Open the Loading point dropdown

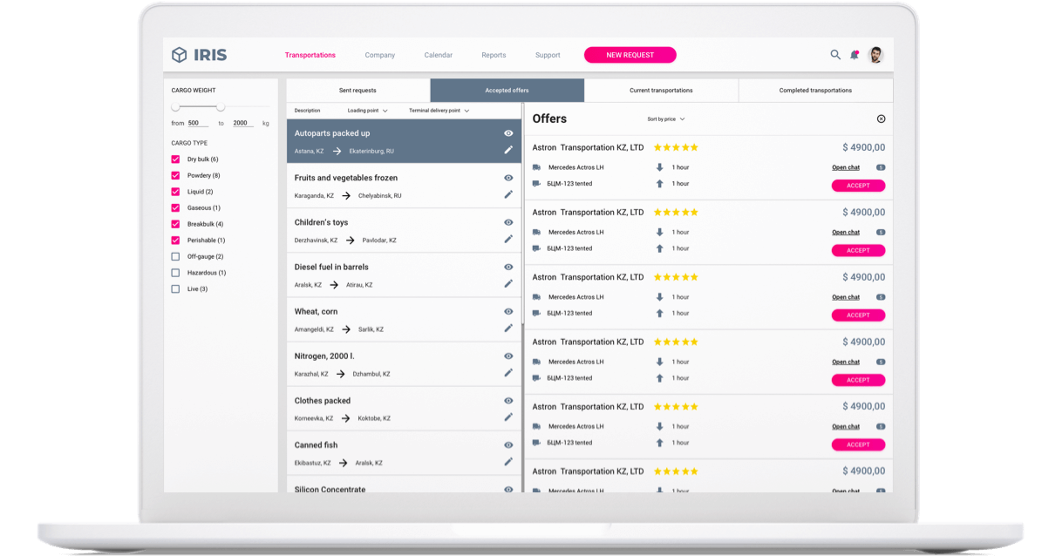pyautogui.click(x=367, y=111)
